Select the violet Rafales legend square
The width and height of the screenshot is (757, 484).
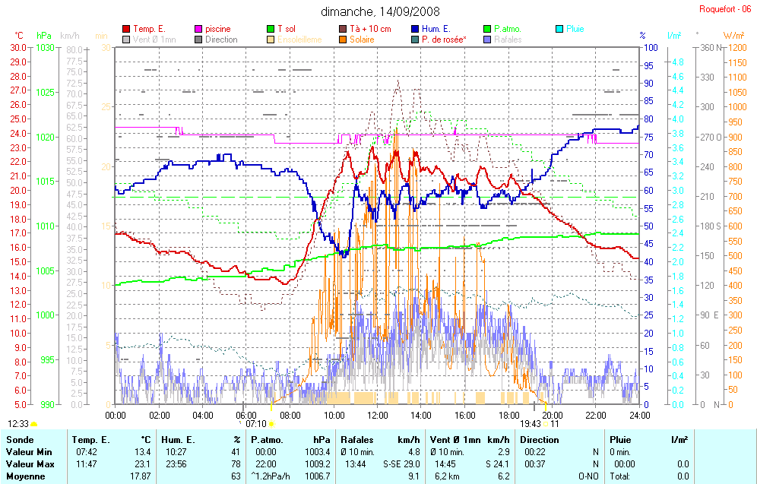(x=487, y=40)
